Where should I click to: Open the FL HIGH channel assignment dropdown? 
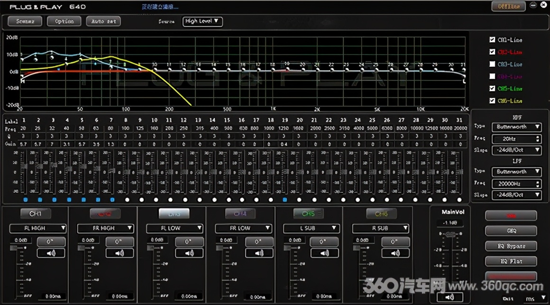(38, 228)
